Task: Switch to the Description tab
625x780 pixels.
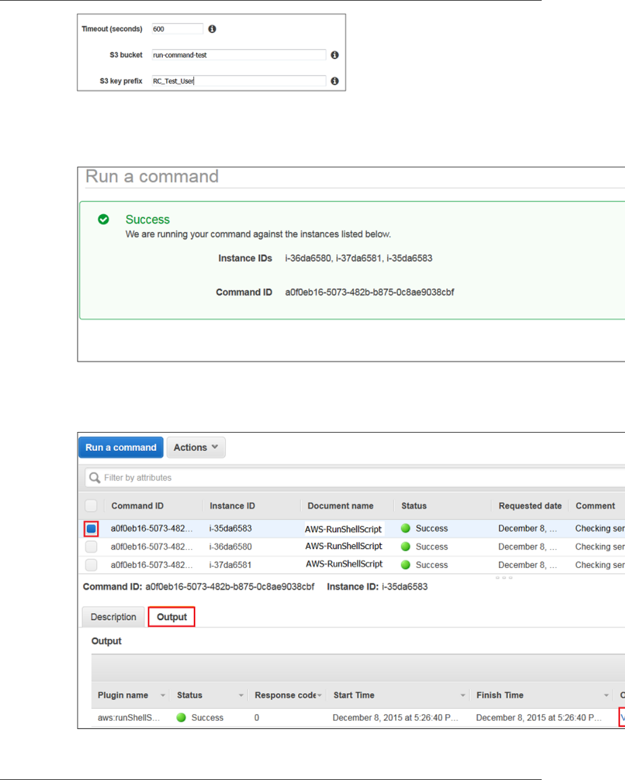Action: [x=113, y=617]
